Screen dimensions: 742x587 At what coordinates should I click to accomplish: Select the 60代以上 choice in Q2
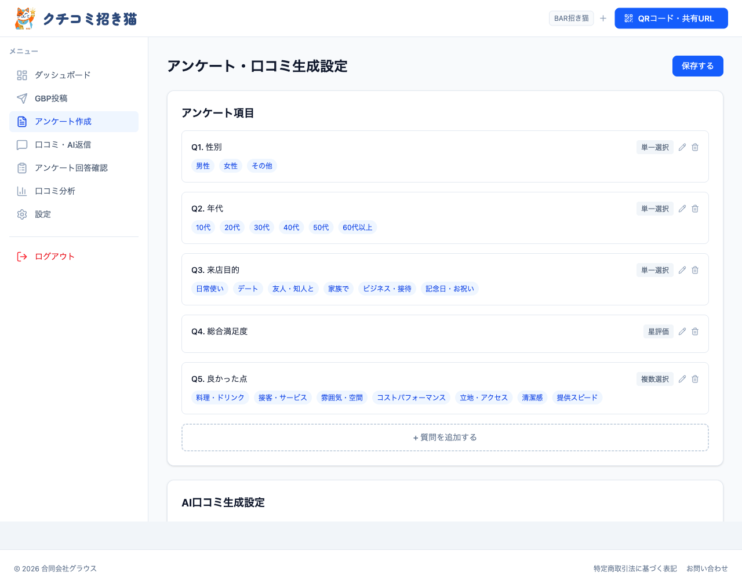click(358, 227)
